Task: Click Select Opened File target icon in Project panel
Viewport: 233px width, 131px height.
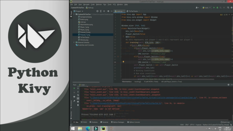Action: point(97,11)
